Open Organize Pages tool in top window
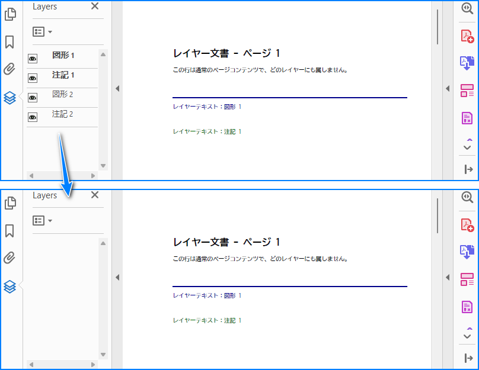 [x=467, y=91]
